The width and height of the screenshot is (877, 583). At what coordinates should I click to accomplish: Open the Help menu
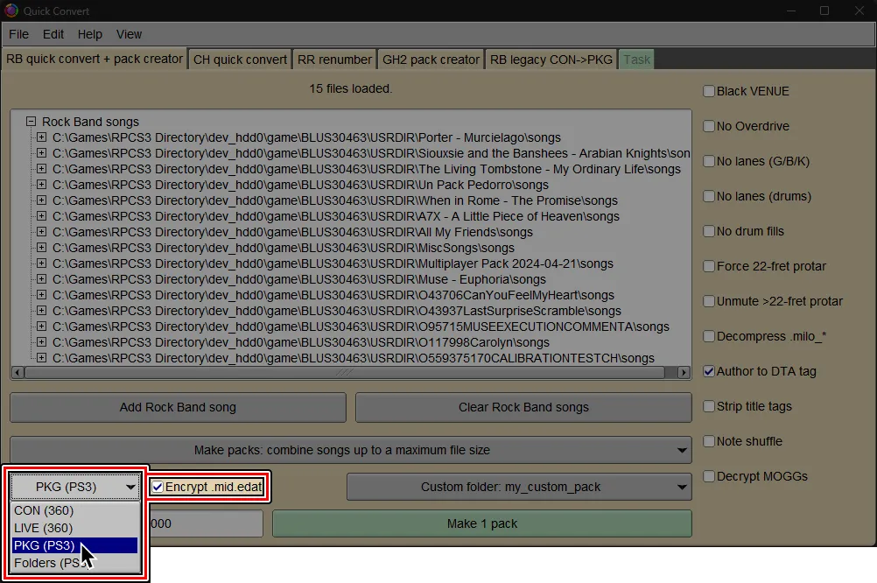pos(89,34)
